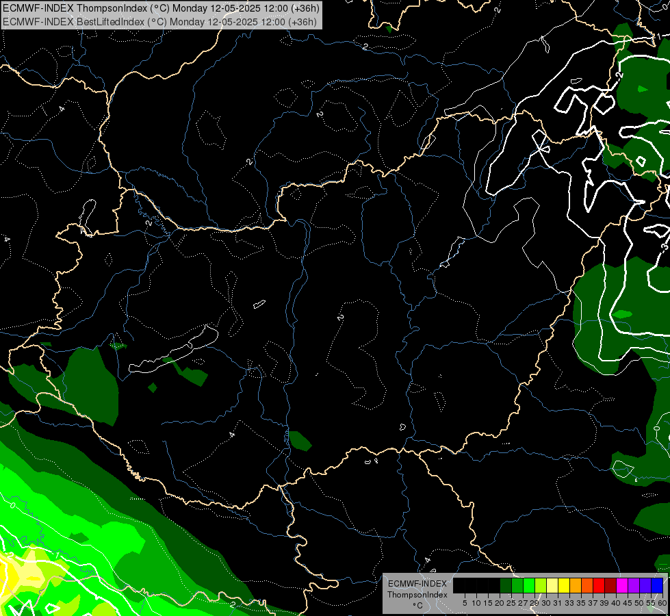The image size is (670, 616).
Task: Click the legend tick value '39'
Action: point(604,603)
